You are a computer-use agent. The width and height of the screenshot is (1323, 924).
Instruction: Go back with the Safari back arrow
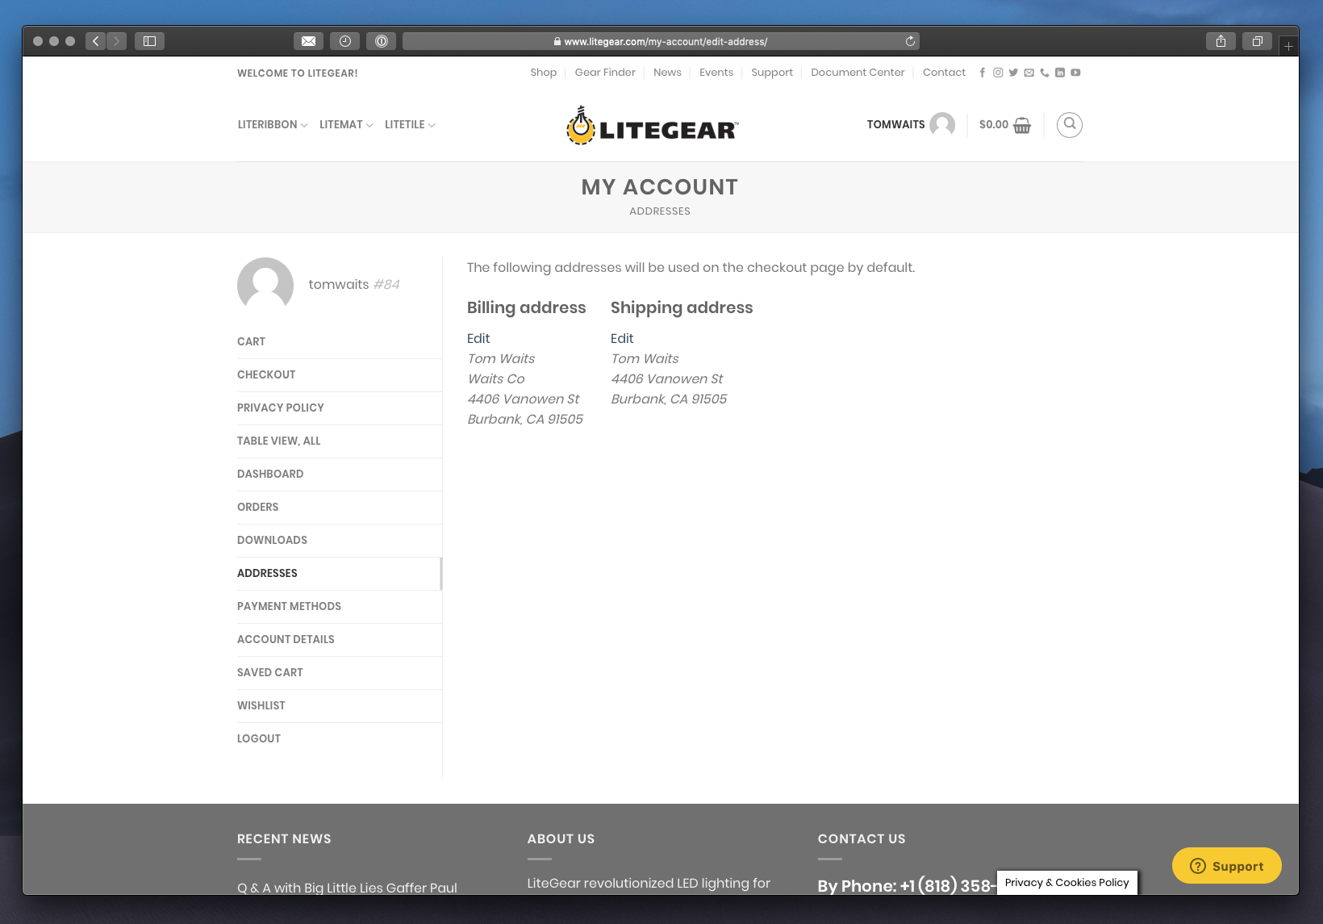pos(96,41)
